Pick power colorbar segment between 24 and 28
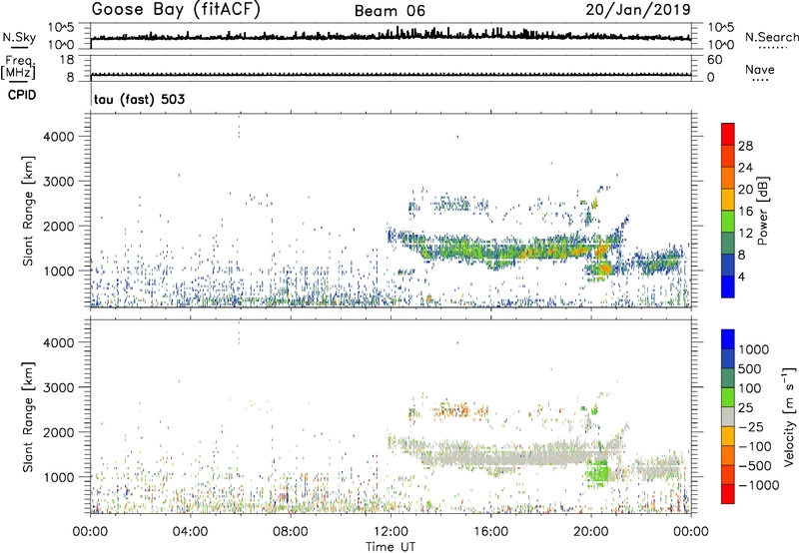Image resolution: width=799 pixels, height=553 pixels. (728, 156)
